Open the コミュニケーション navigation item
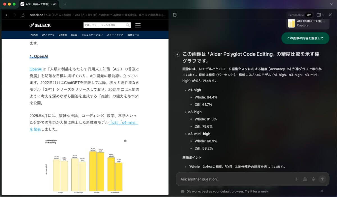 pyautogui.click(x=92, y=35)
